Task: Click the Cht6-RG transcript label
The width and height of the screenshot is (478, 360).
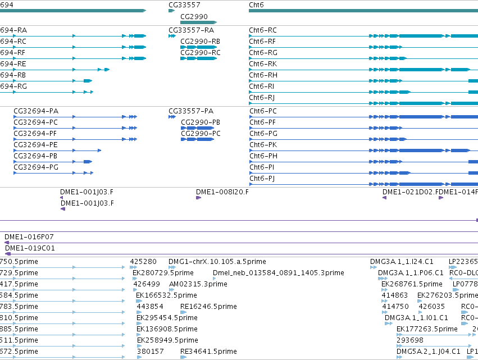Action: [x=263, y=53]
